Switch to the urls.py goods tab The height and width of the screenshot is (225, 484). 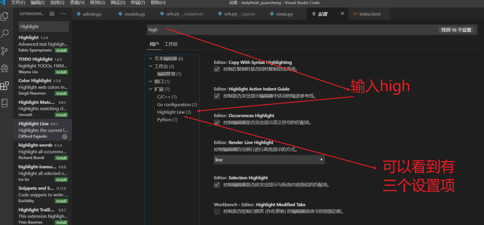(239, 14)
